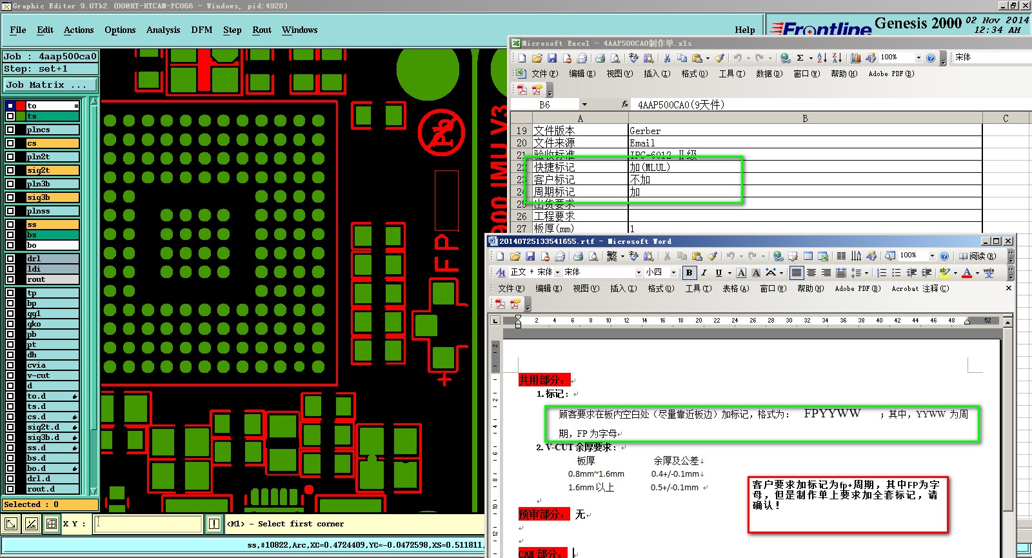Viewport: 1032px width, 558px height.
Task: Click exclamation icon beside XY field
Action: pos(214,524)
